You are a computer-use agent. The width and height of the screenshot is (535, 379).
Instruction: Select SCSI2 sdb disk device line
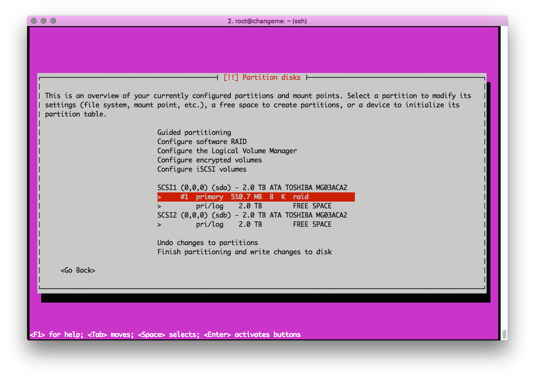[x=252, y=215]
